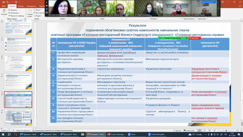Switch to Normal view icon in status bar
This screenshot has width=243, height=137.
(x=200, y=131)
